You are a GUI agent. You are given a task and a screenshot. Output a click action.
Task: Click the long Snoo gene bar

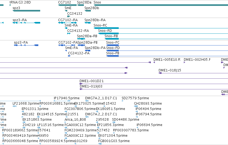tap(161, 5)
